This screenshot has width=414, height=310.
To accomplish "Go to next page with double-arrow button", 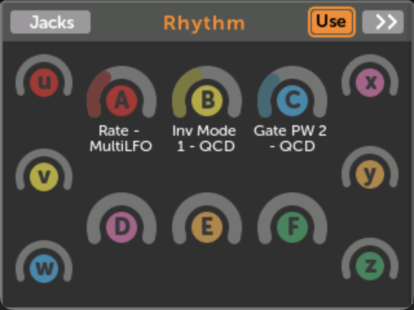I will pyautogui.click(x=386, y=22).
